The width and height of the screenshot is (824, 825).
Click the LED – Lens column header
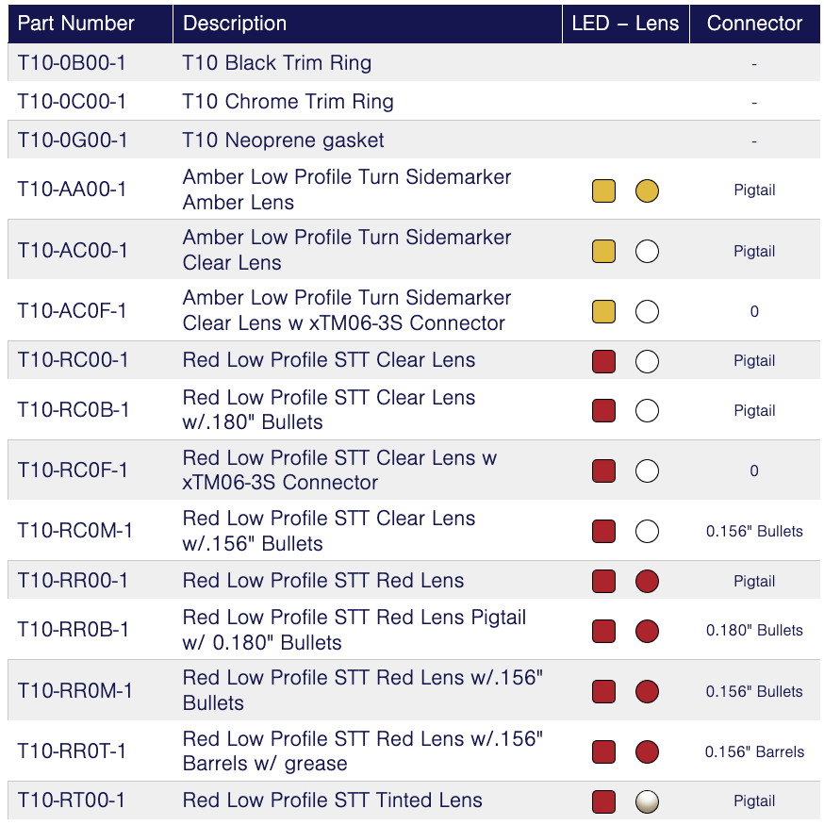(x=625, y=24)
